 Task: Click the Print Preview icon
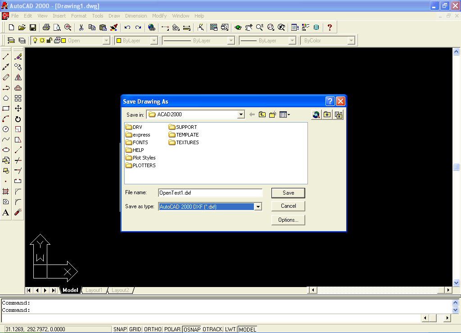pyautogui.click(x=57, y=27)
